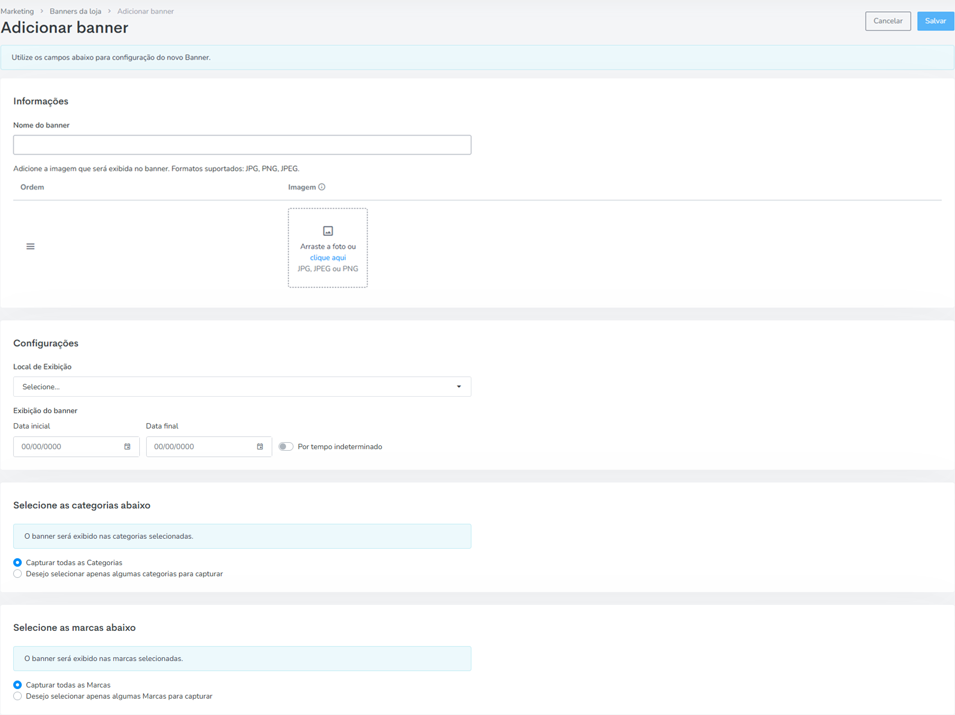The width and height of the screenshot is (955, 715).
Task: Click the Salvar button
Action: pos(935,21)
